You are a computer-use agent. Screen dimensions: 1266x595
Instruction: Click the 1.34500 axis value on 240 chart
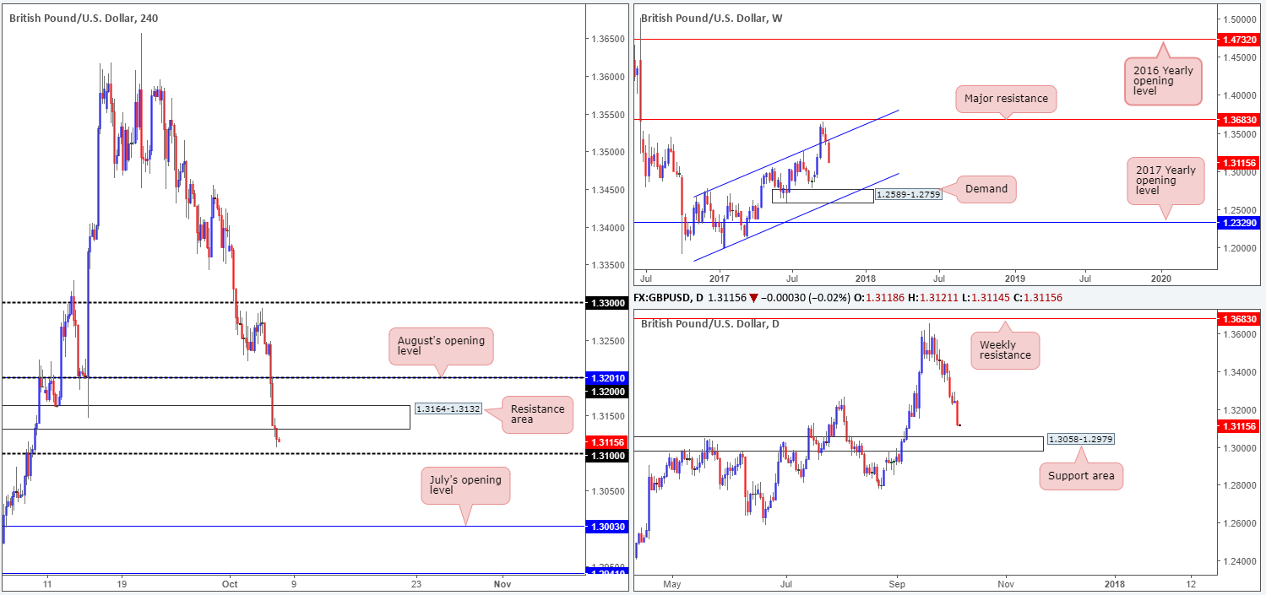click(609, 190)
